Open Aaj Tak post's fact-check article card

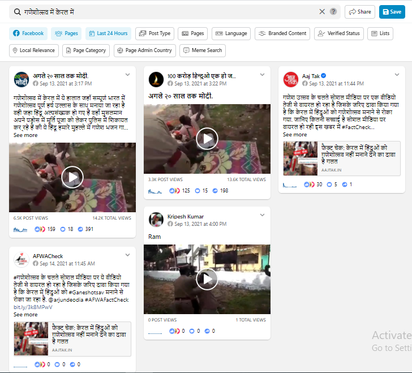(x=342, y=158)
